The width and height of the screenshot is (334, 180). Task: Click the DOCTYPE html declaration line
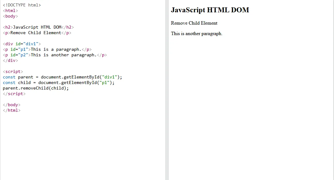pos(22,5)
